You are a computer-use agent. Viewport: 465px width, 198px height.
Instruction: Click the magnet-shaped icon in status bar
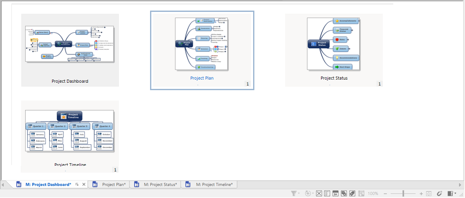(439, 194)
